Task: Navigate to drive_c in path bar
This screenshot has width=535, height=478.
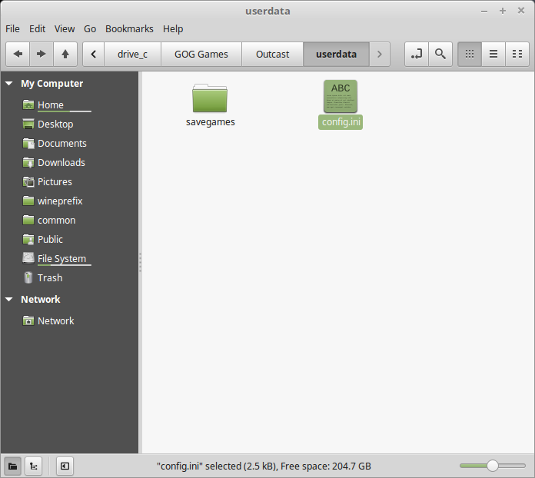Action: pyautogui.click(x=132, y=54)
